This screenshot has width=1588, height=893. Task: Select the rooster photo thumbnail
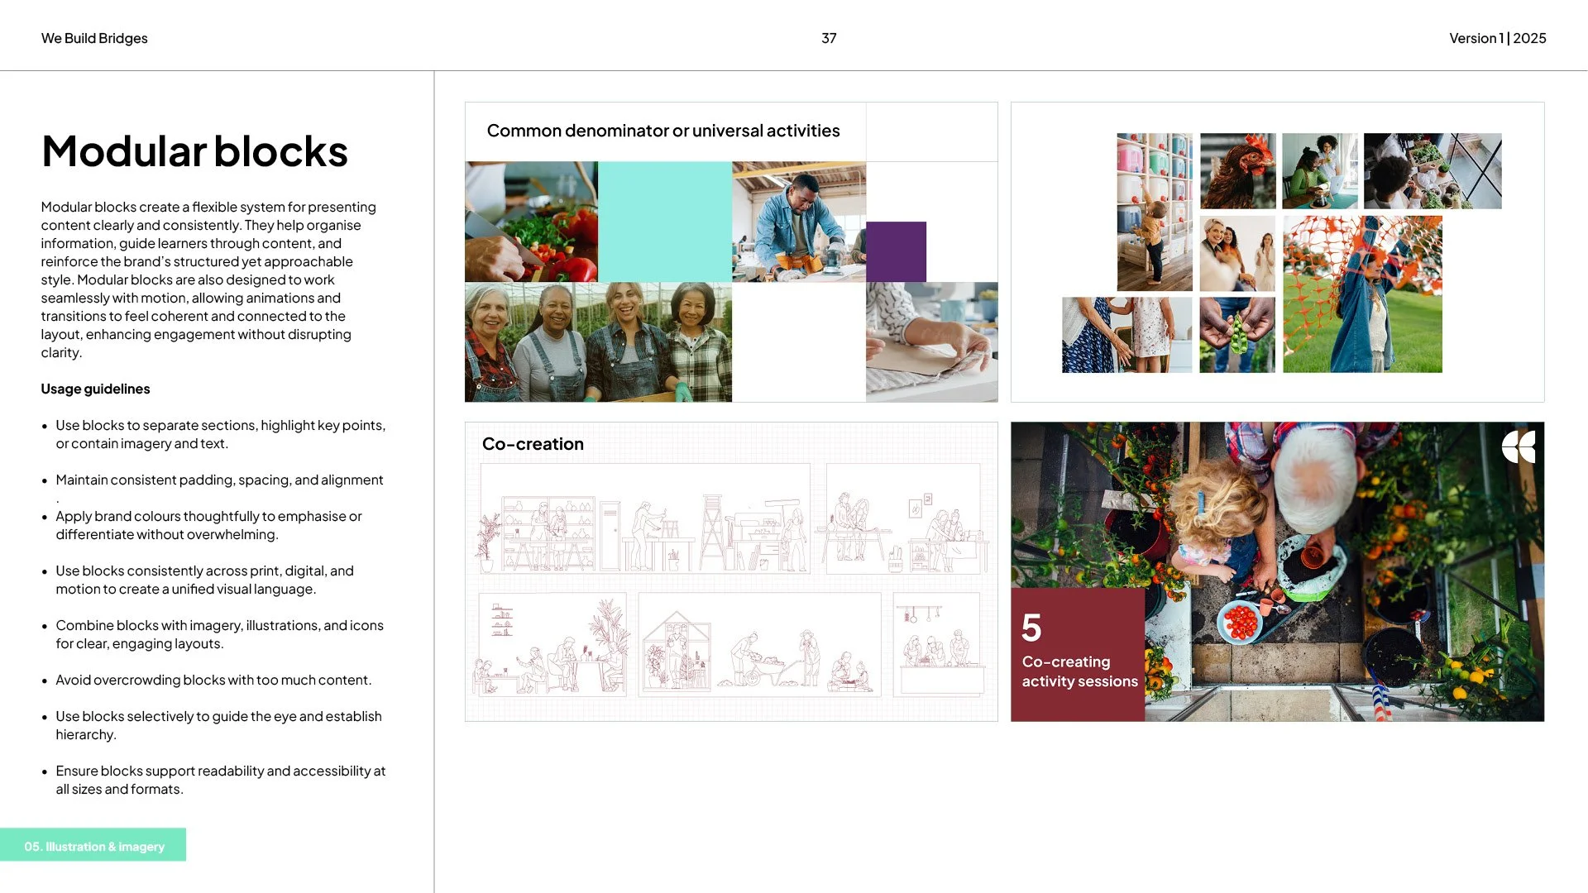[1237, 170]
